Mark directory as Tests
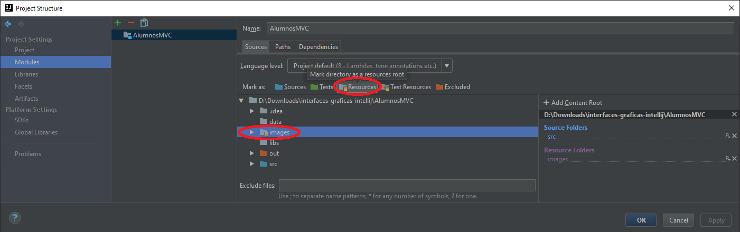The width and height of the screenshot is (740, 232). (x=322, y=87)
